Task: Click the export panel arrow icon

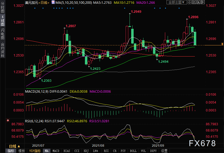Action: click(x=203, y=2)
